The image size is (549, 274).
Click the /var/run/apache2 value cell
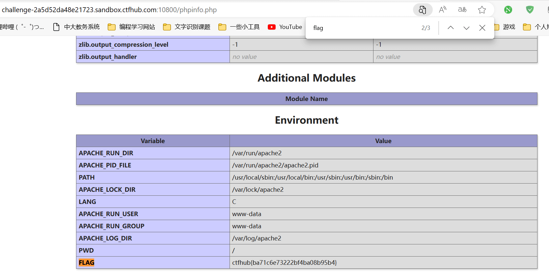[383, 153]
